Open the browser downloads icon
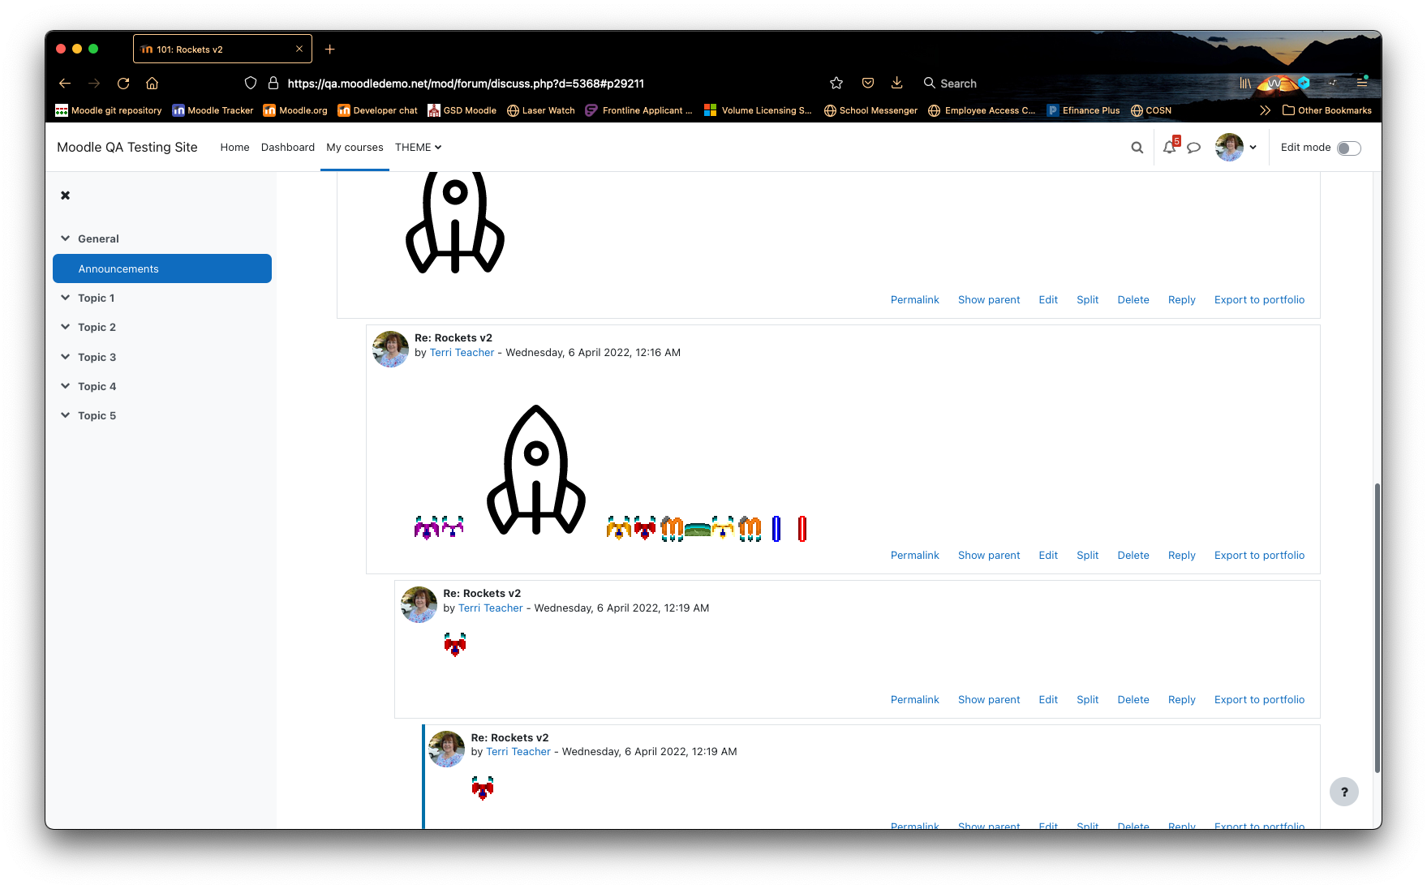 point(896,83)
